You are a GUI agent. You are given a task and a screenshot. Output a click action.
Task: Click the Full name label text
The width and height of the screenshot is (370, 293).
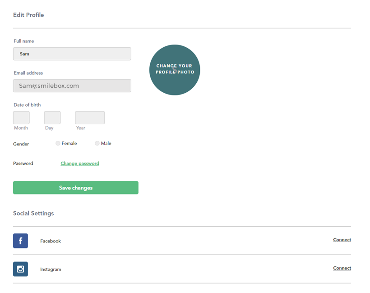[24, 41]
